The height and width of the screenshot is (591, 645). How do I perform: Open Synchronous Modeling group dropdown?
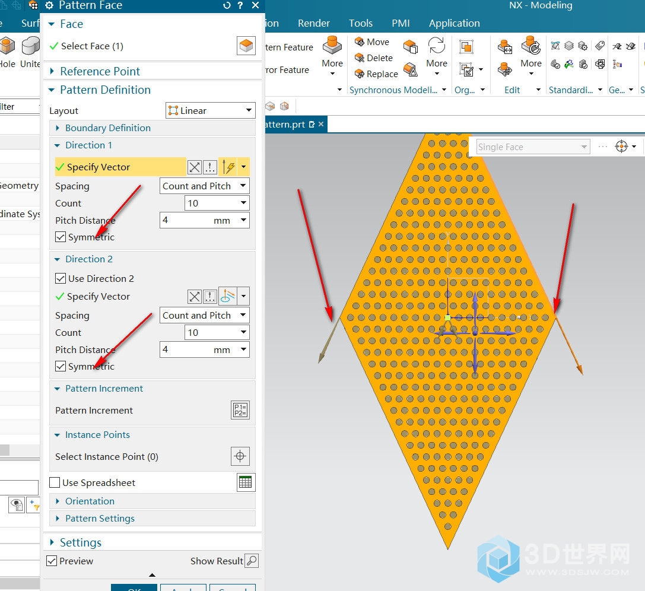click(x=444, y=90)
